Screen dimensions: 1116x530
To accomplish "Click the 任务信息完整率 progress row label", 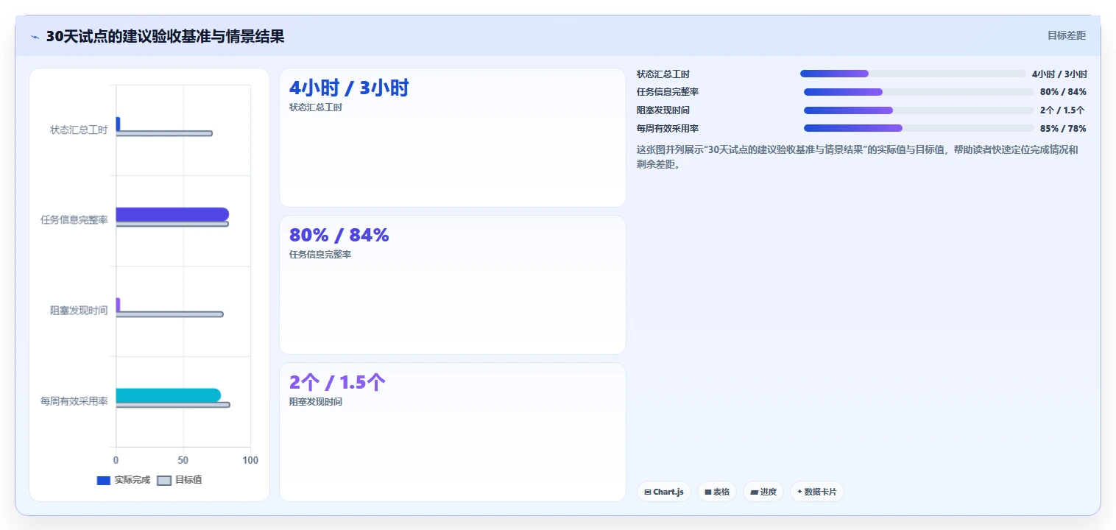I will [x=668, y=92].
